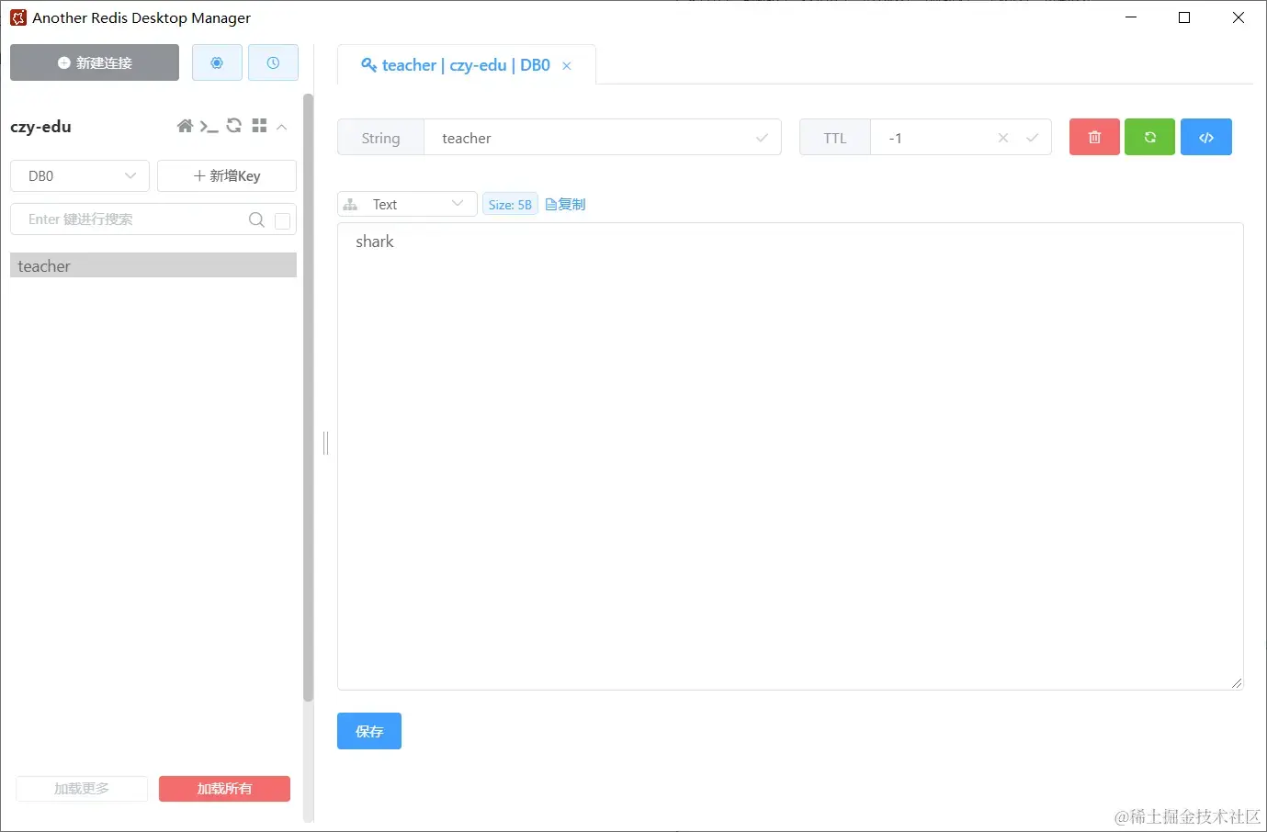Click the copy (复制) link
The height and width of the screenshot is (832, 1267).
(565, 204)
